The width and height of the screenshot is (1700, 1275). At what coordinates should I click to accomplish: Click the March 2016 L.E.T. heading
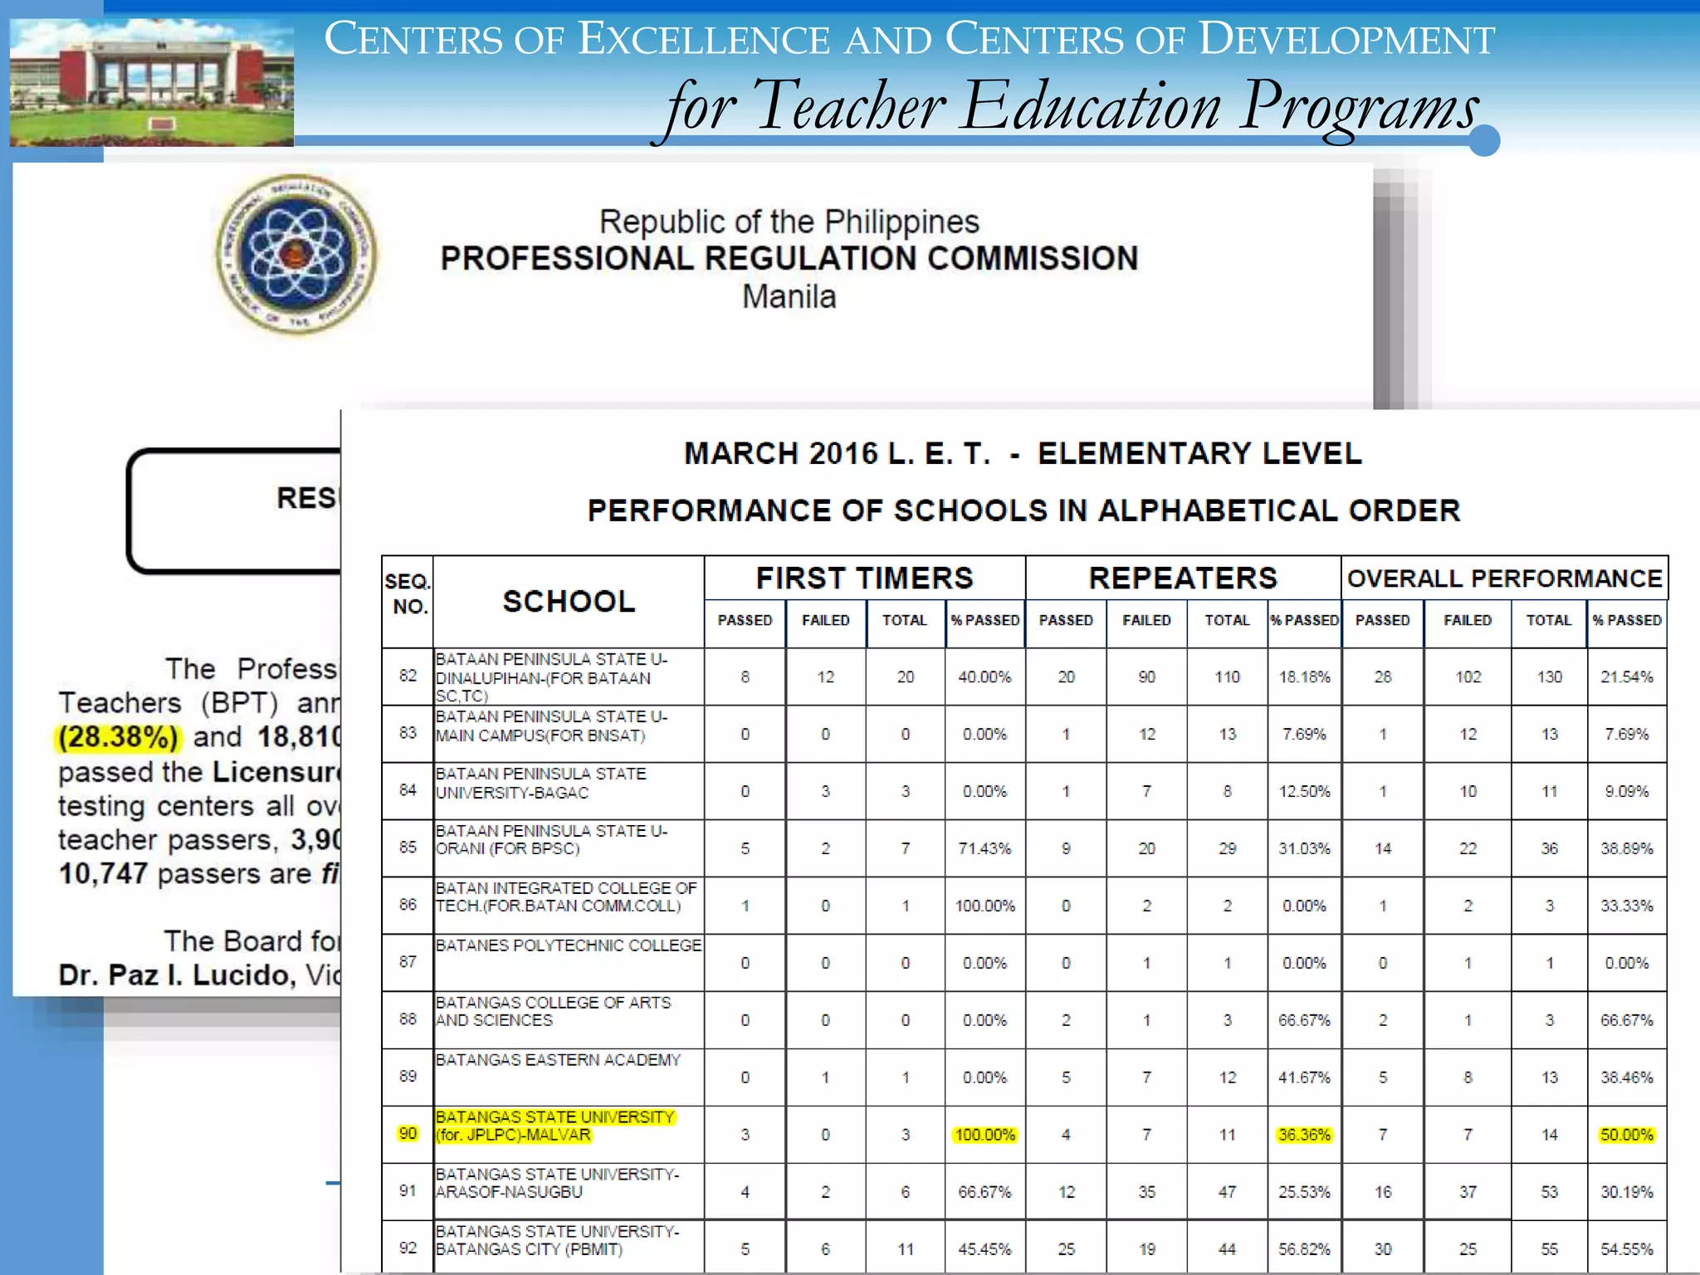point(1023,454)
